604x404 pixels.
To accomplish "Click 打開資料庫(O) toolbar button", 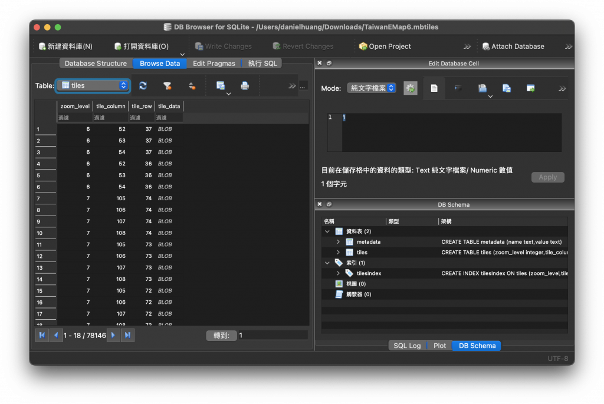I will [x=142, y=46].
